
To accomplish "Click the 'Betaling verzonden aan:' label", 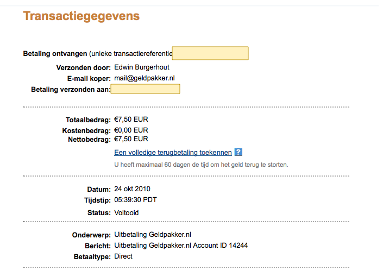I will (x=71, y=90).
